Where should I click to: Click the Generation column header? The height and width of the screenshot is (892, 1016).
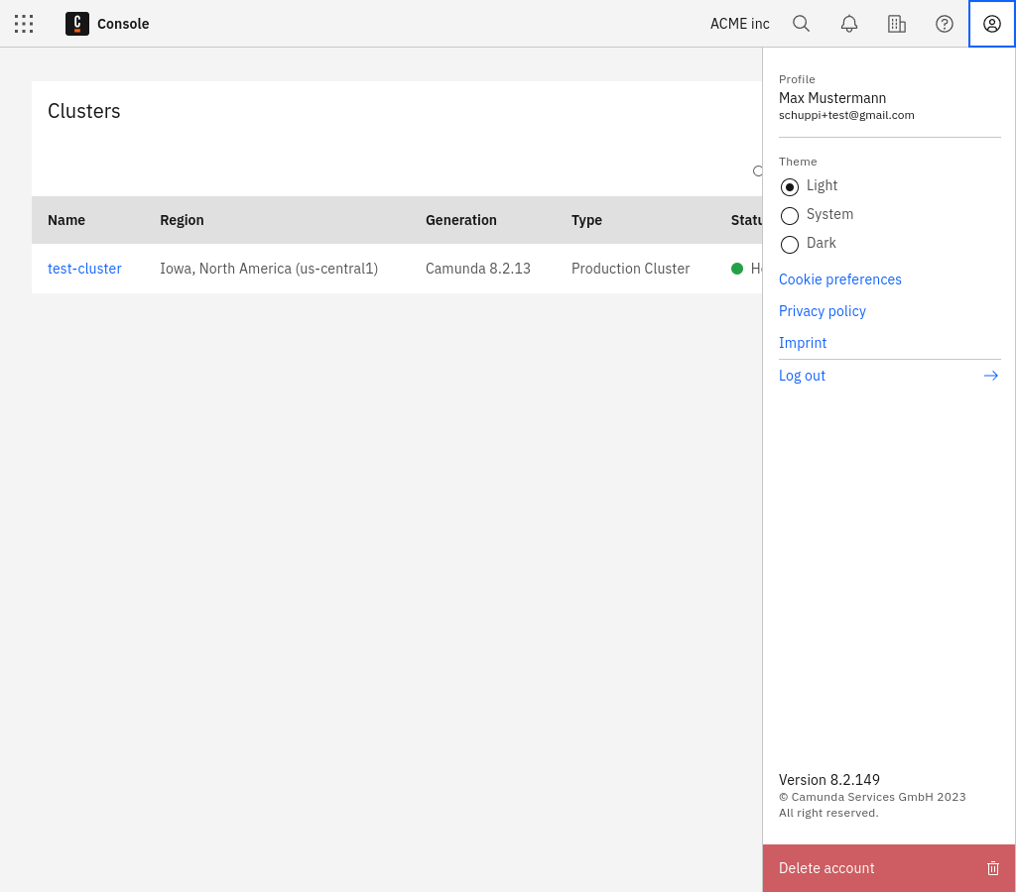[460, 220]
